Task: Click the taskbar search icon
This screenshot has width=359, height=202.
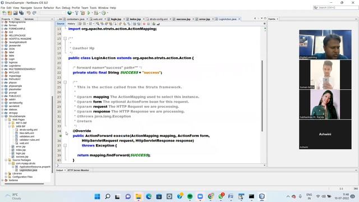Action: [107, 196]
